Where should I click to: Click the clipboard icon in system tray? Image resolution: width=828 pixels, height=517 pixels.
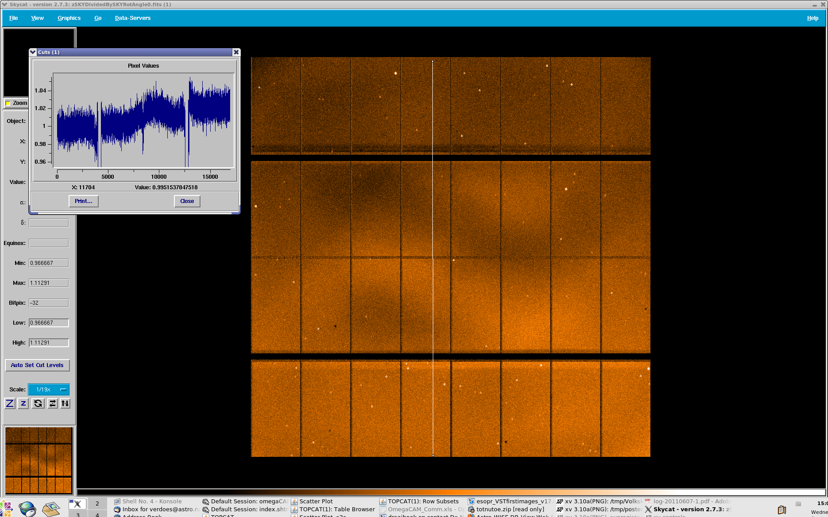pos(782,509)
